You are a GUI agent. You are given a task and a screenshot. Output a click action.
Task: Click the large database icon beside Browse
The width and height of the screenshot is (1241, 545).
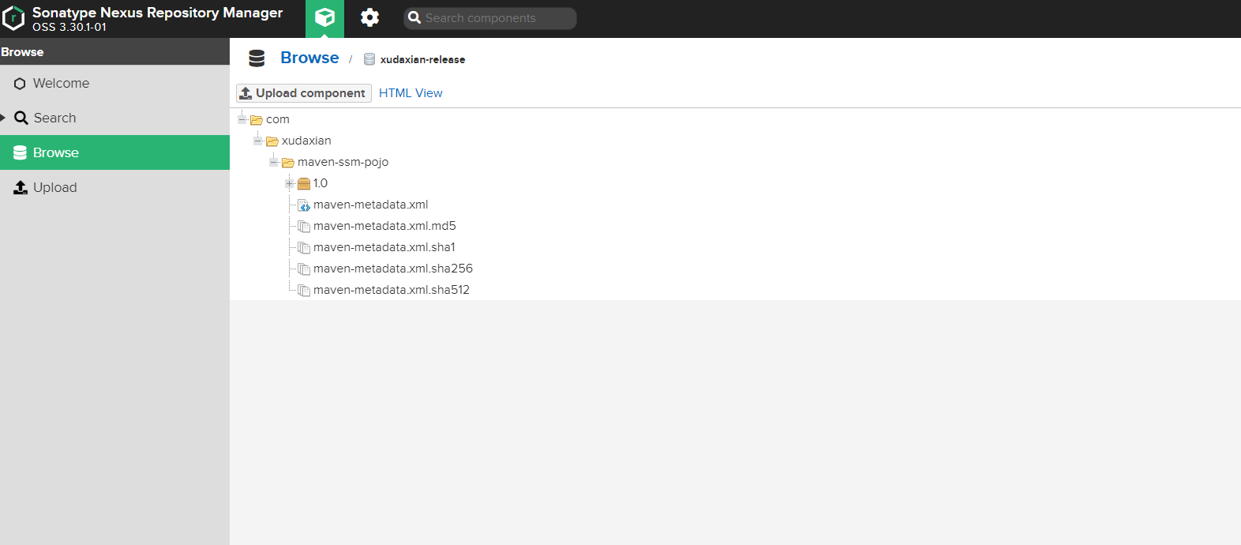coord(257,58)
